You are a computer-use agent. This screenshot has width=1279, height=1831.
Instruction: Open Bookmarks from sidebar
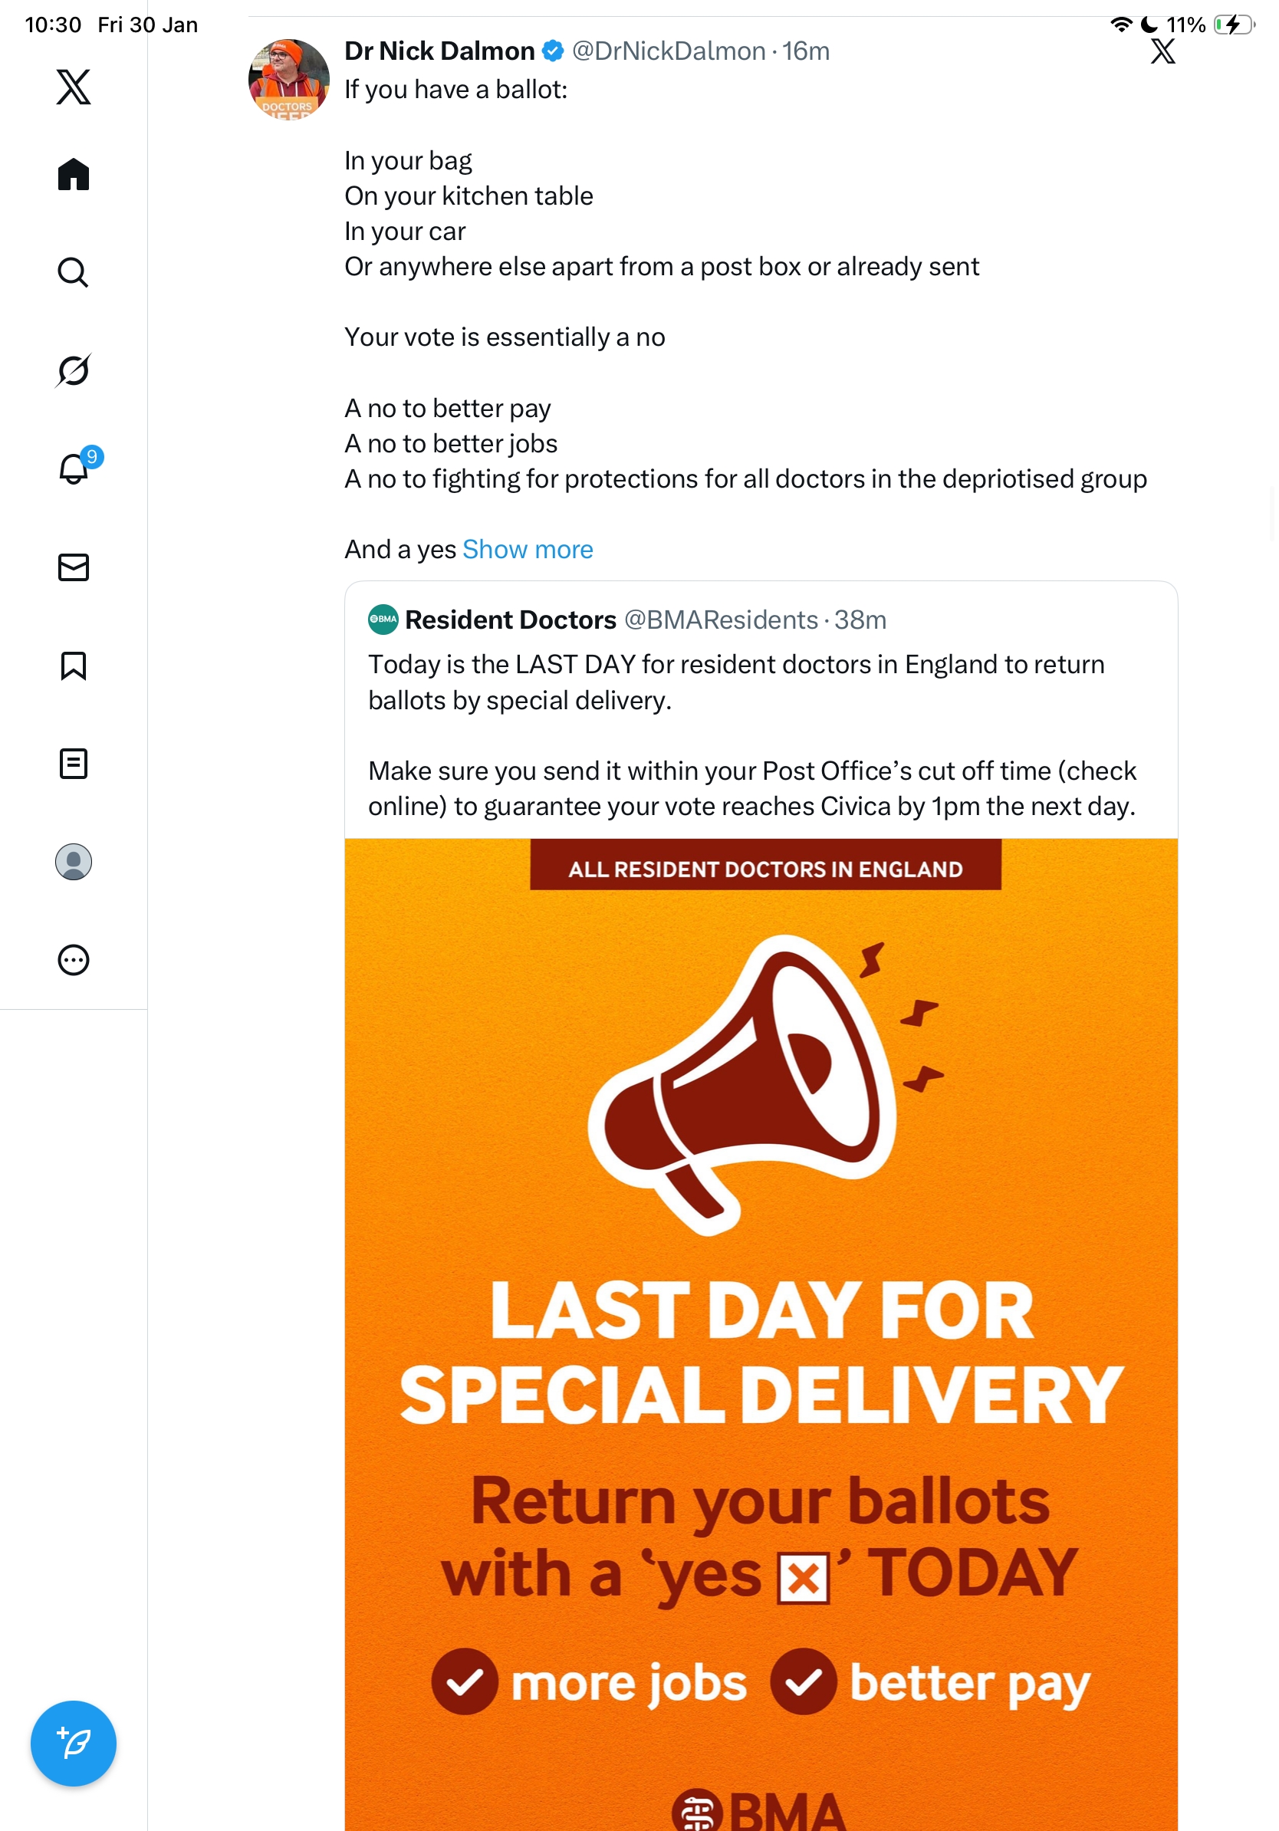(x=74, y=665)
